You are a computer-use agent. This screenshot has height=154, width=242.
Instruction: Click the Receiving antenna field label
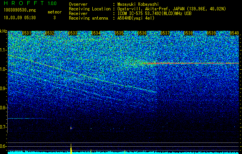(88, 18)
